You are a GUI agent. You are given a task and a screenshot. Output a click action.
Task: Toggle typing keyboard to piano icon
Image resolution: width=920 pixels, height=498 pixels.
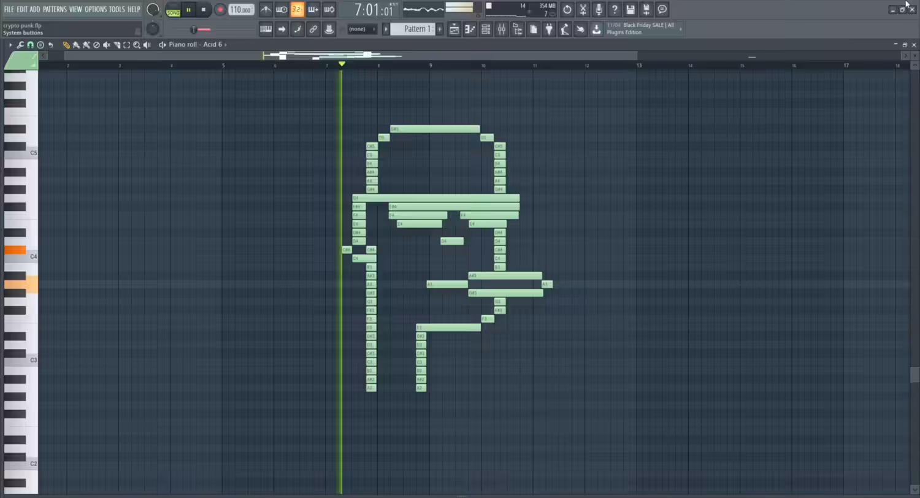click(x=266, y=29)
